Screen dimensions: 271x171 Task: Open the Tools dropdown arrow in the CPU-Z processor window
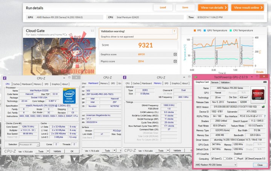click(48, 151)
